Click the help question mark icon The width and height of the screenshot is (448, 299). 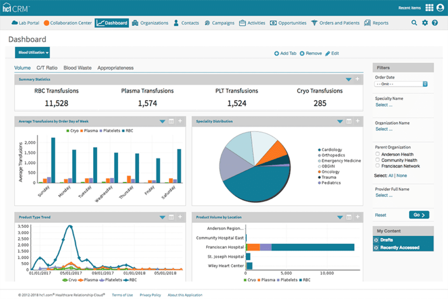click(434, 23)
